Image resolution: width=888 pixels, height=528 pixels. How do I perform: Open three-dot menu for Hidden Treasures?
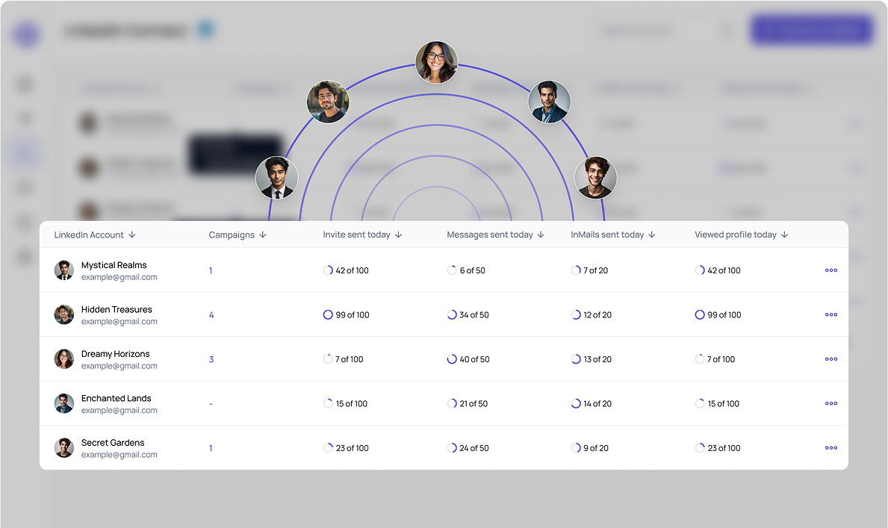[x=830, y=315]
